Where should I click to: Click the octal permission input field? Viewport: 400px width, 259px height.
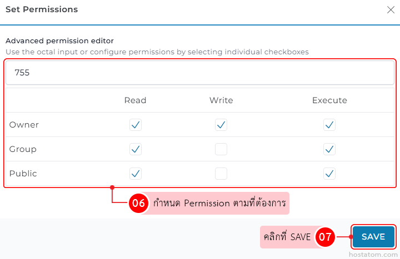[200, 73]
